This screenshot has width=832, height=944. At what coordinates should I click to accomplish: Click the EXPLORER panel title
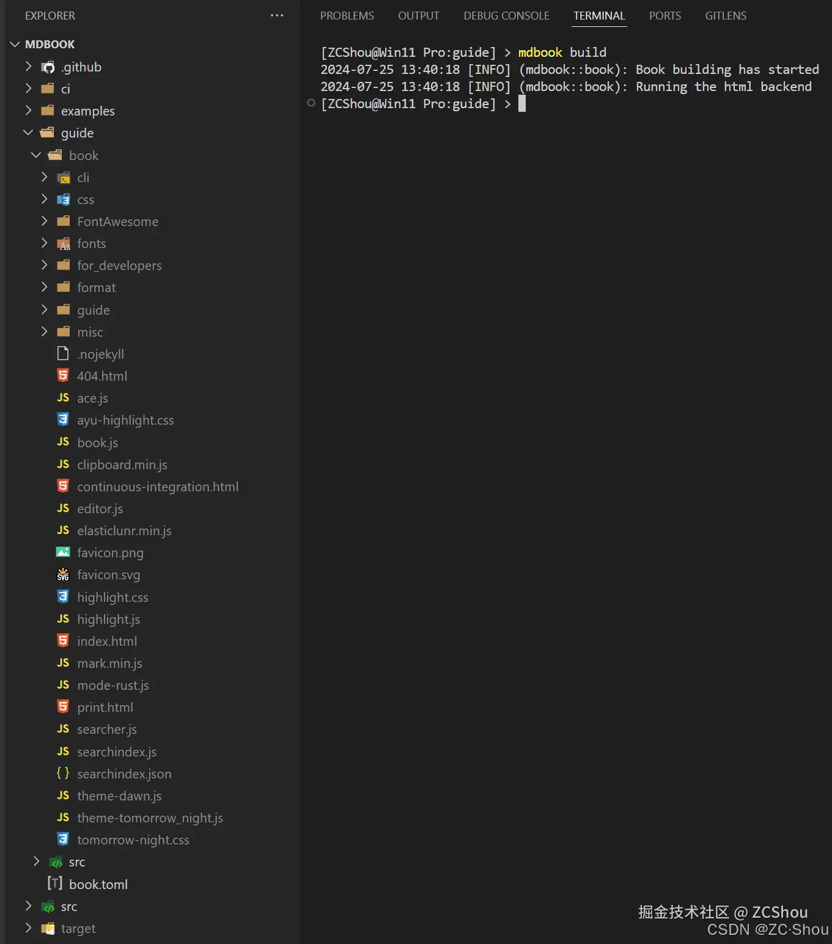click(50, 16)
